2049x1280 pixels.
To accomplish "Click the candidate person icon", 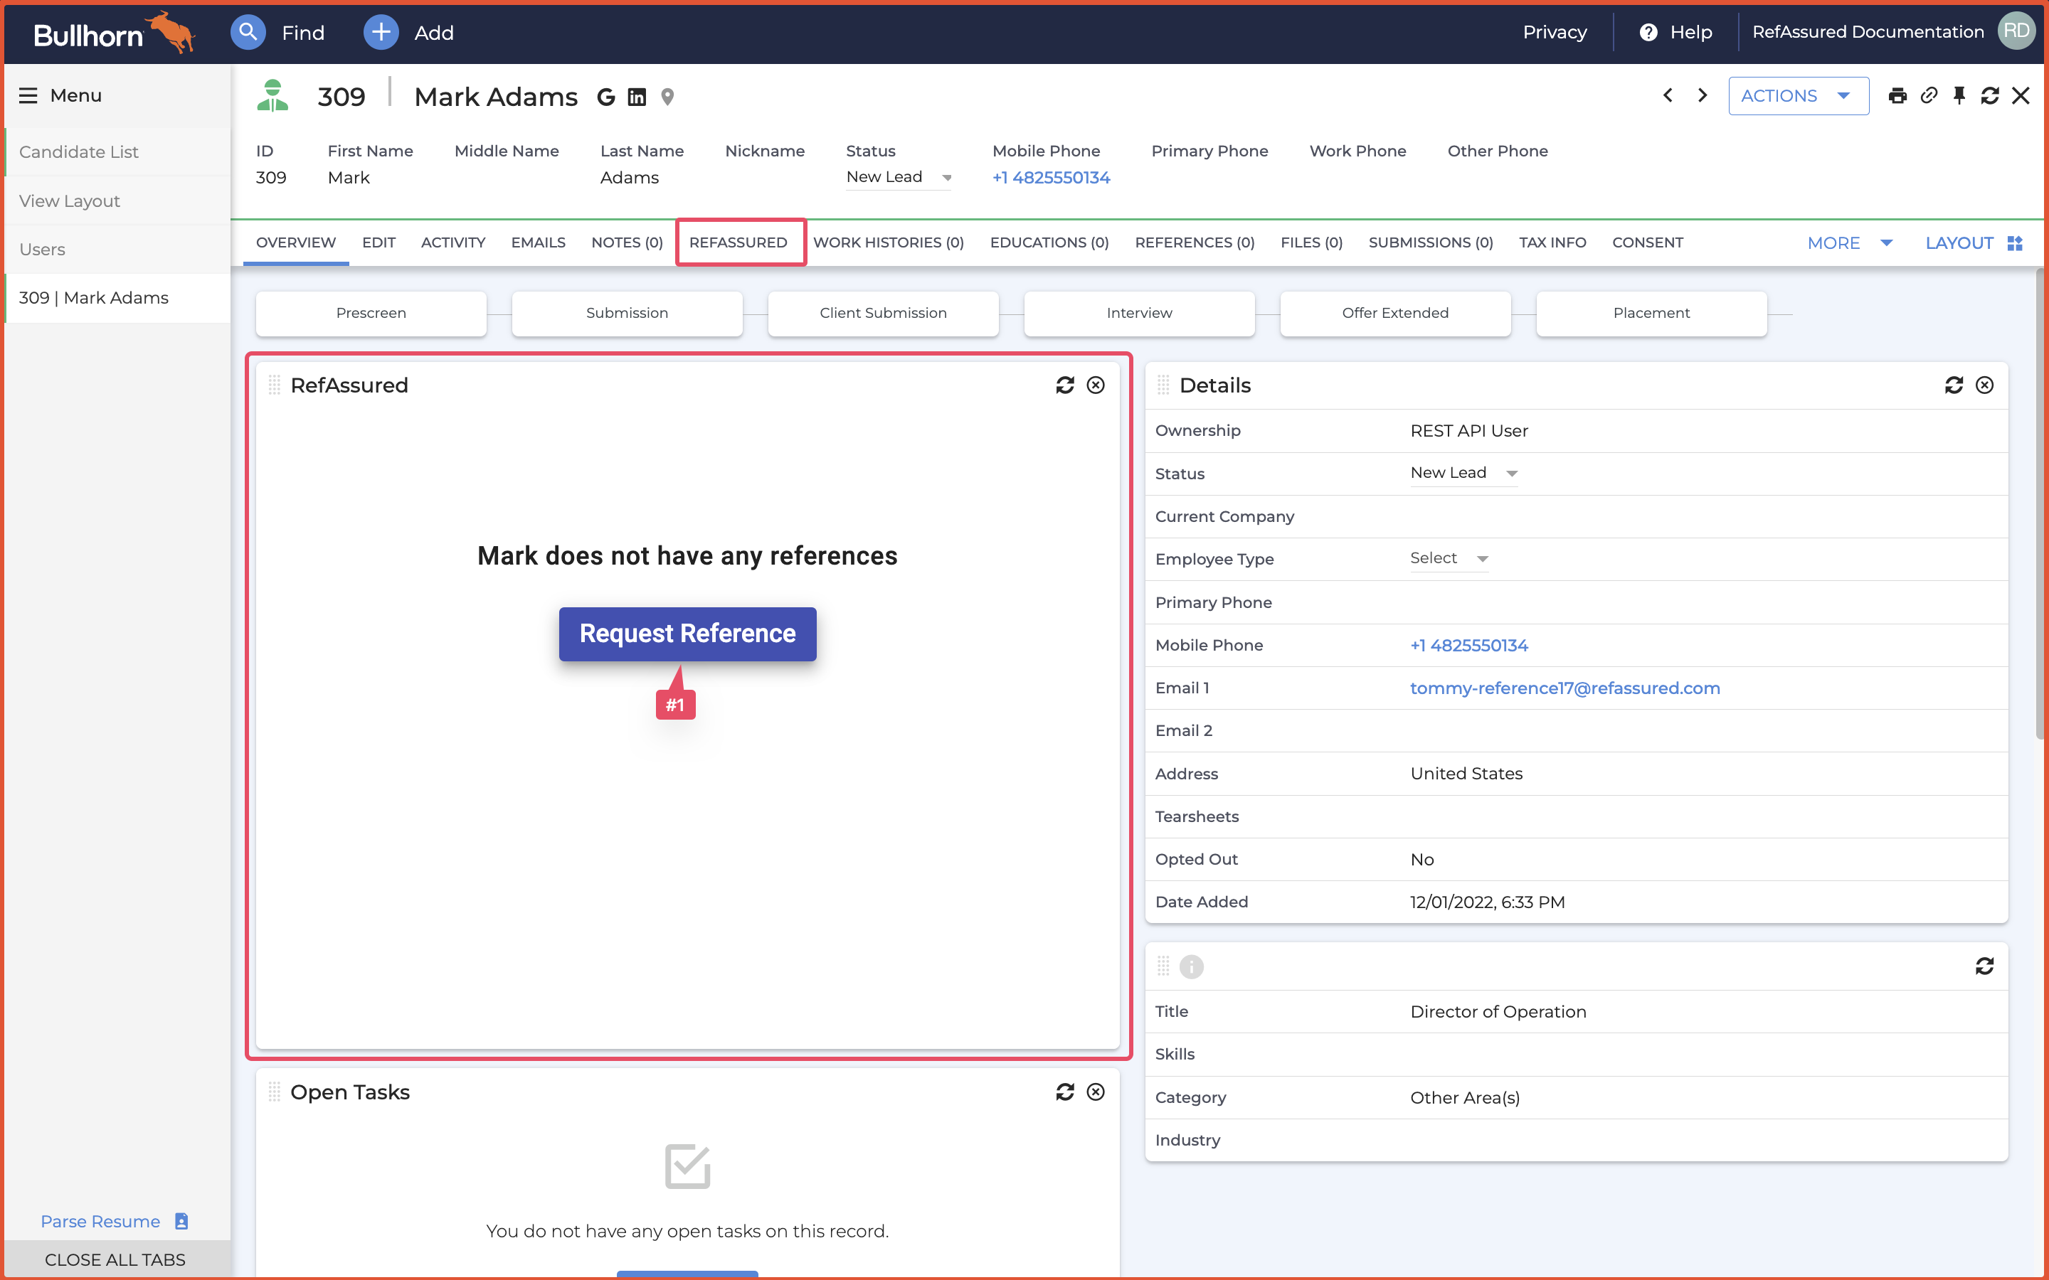I will pos(272,96).
